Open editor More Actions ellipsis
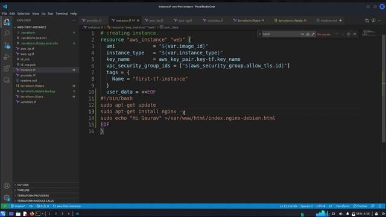 tap(380, 20)
